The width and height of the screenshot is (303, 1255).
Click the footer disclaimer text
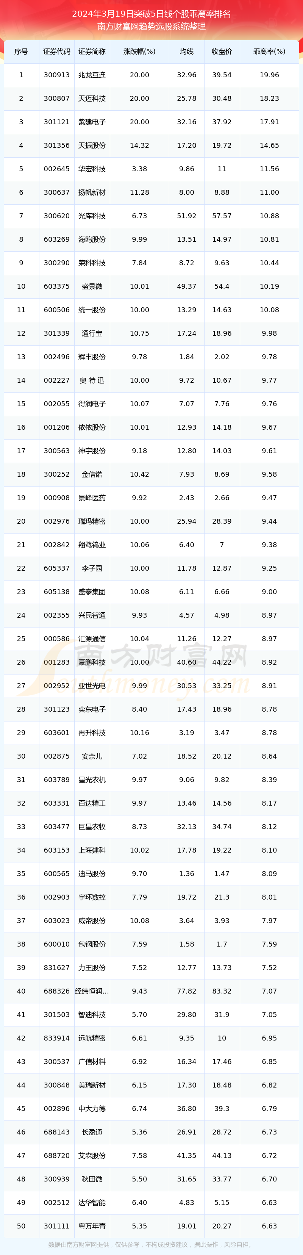[151, 1244]
